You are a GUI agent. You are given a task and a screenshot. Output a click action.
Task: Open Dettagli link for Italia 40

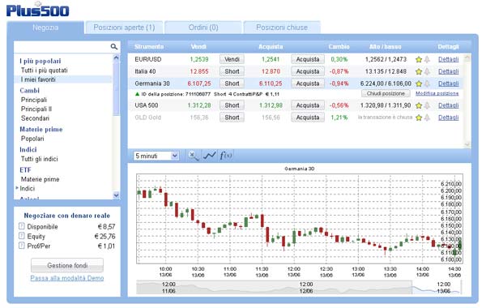448,71
